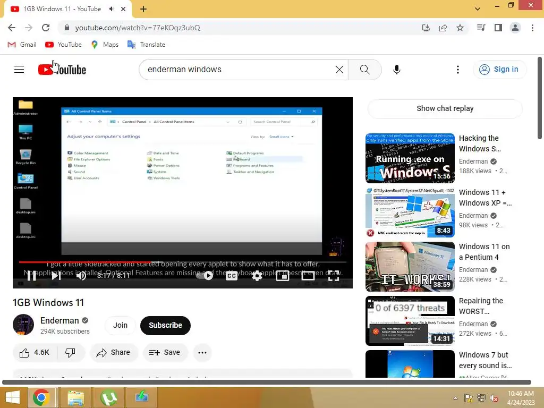This screenshot has height=408, width=544.
Task: Show hidden tray icons arrow
Action: tap(455, 398)
